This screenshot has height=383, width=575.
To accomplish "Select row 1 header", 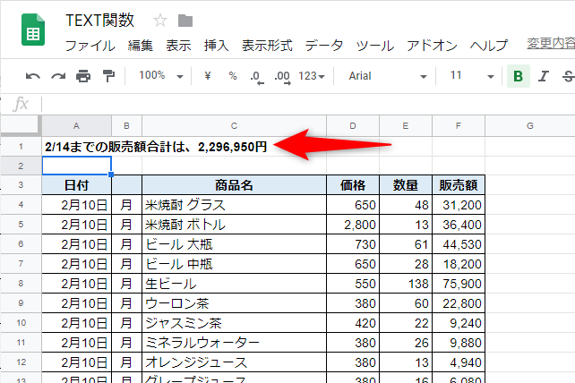I will pyautogui.click(x=21, y=147).
